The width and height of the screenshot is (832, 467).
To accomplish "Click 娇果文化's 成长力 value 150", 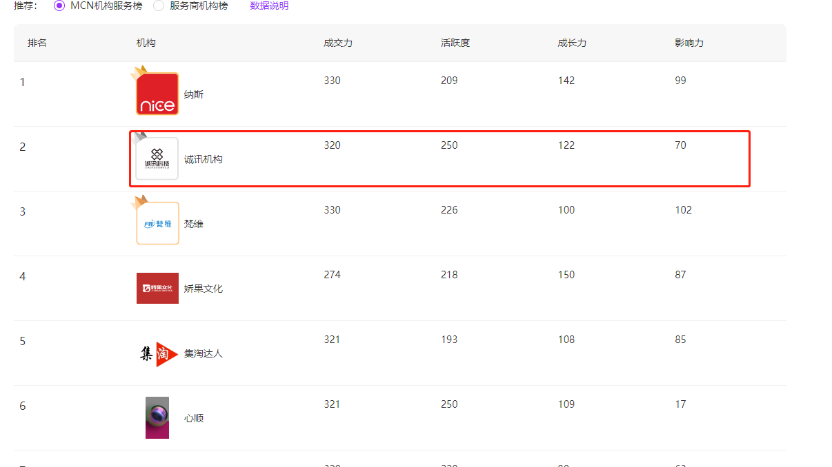I will tap(566, 275).
